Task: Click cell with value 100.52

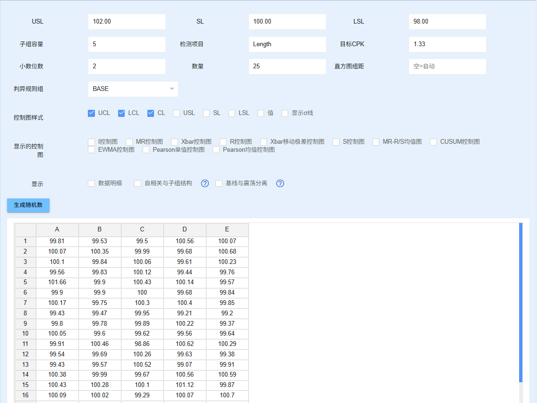Action: point(142,365)
